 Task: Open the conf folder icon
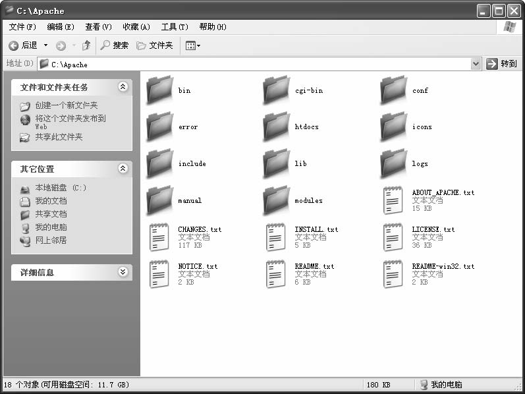pos(394,90)
